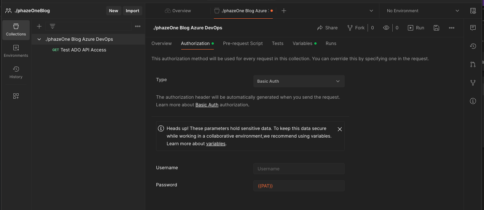Open the History sidebar panel
Screen dimensions: 484x210
pos(16,72)
